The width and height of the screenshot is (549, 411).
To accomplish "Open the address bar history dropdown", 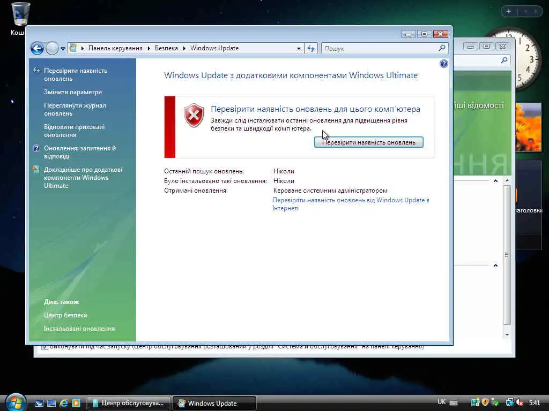I will point(299,49).
